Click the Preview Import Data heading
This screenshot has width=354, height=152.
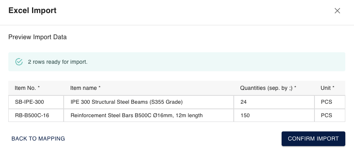tap(38, 37)
